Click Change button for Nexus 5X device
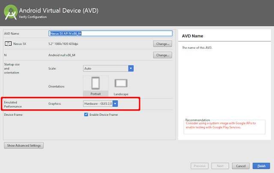The height and width of the screenshot is (173, 274). (163, 44)
